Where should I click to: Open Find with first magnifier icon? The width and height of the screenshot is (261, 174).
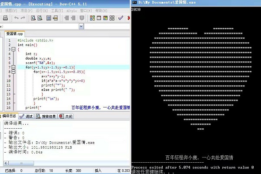33,18
